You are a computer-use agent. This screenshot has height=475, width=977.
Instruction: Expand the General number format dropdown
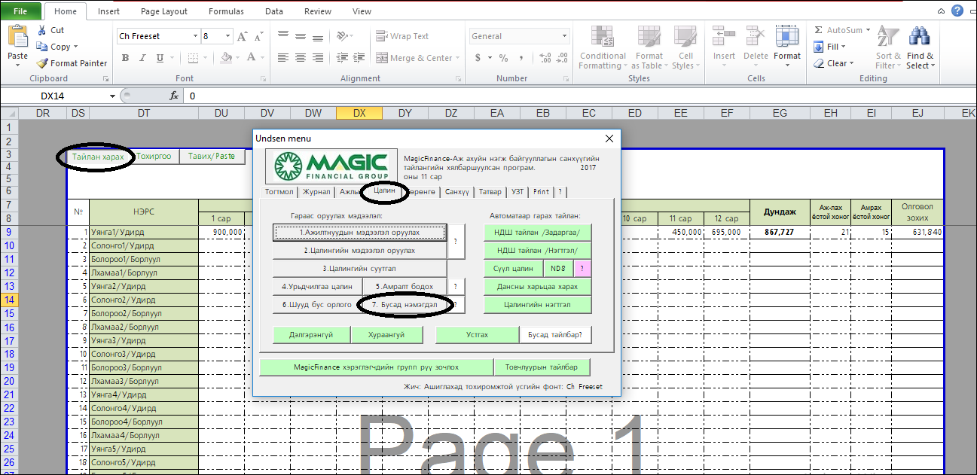(x=564, y=36)
